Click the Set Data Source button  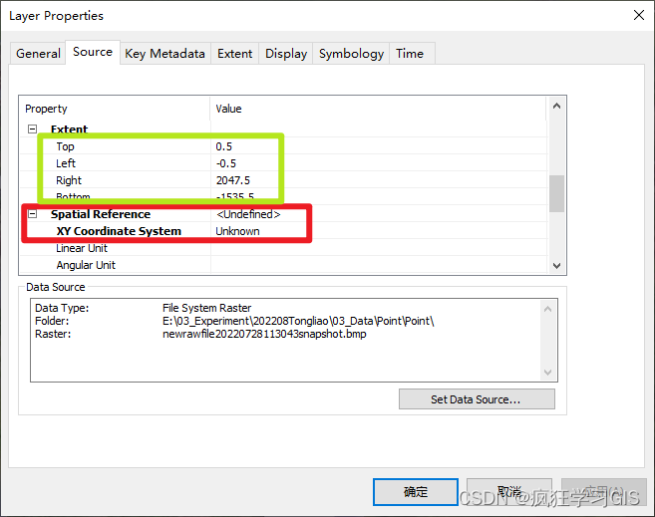pos(477,399)
